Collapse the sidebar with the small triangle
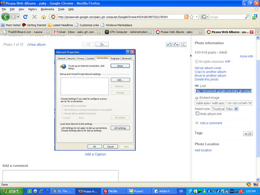The height and width of the screenshot is (195, 260). coord(191,56)
